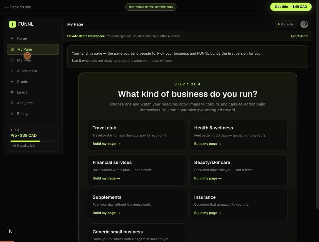
Task: Select My Page in the sidebar
Action: (33, 49)
